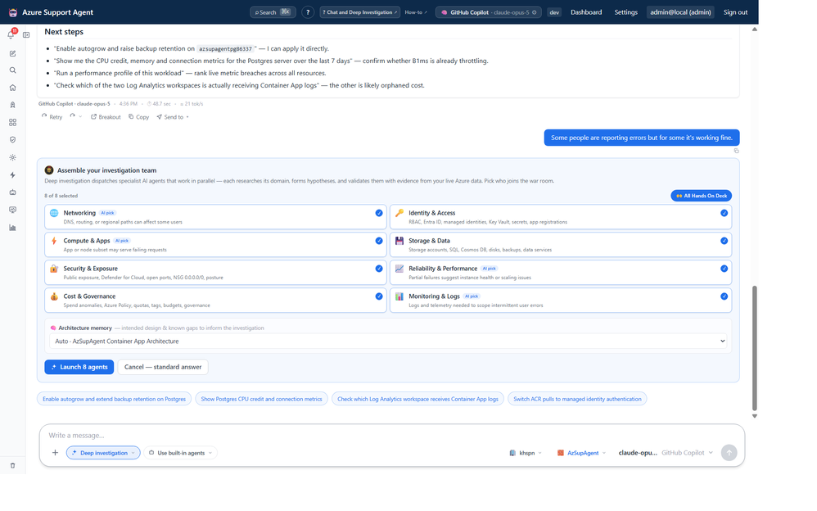Click the Retry icon button
The height and width of the screenshot is (511, 817).
(52, 117)
